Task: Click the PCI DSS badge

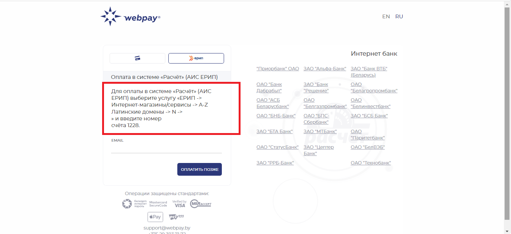Action: point(176,217)
